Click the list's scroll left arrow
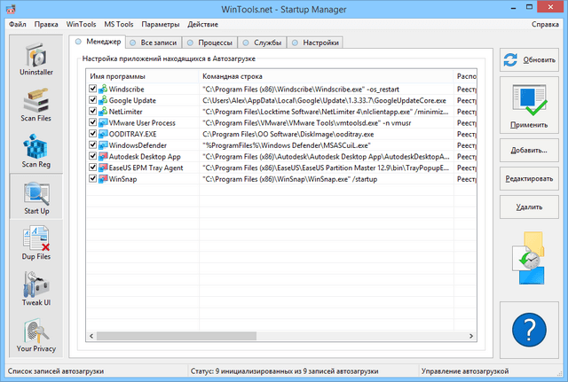This screenshot has width=568, height=382. (91, 336)
